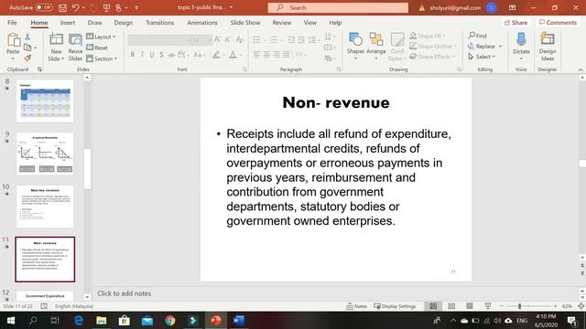Click the Review tab

(x=282, y=22)
